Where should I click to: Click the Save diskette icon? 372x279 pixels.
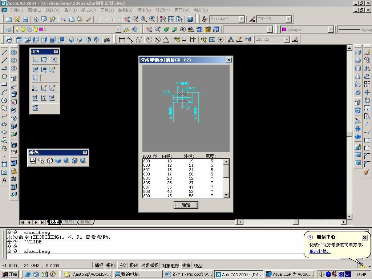(x=25, y=19)
